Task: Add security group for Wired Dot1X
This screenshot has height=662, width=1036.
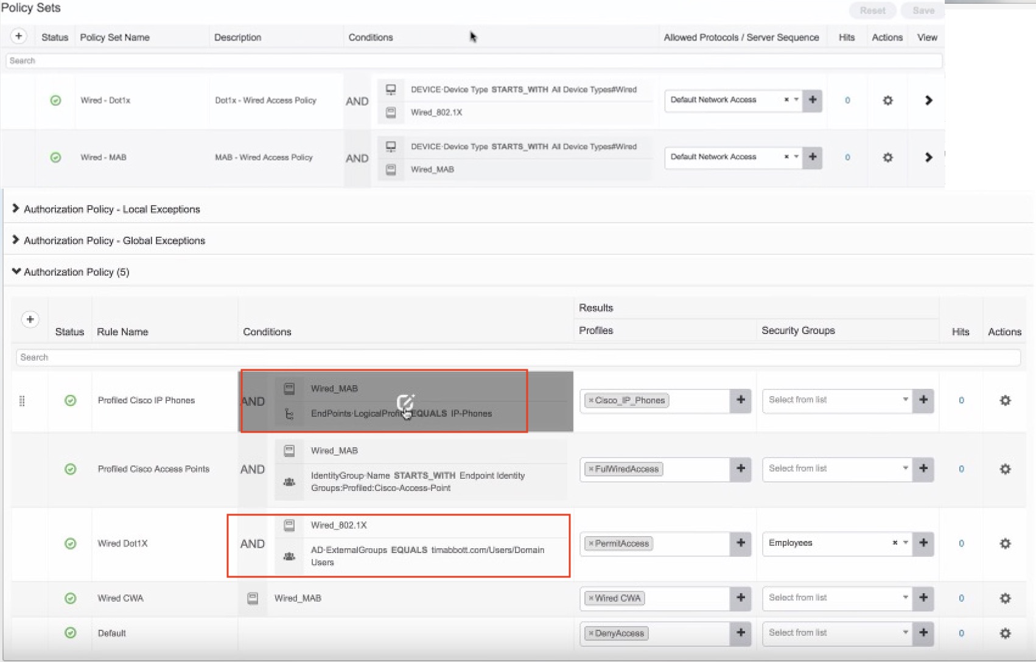Action: click(x=923, y=543)
